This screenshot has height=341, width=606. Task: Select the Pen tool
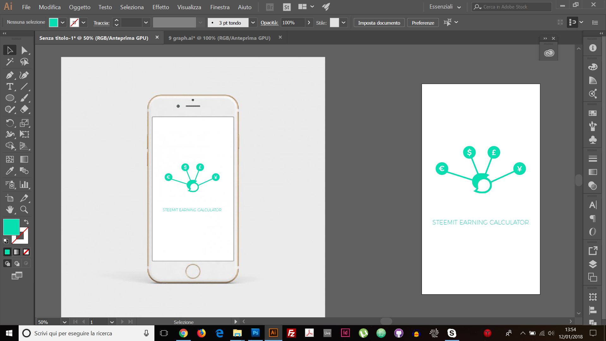(10, 75)
